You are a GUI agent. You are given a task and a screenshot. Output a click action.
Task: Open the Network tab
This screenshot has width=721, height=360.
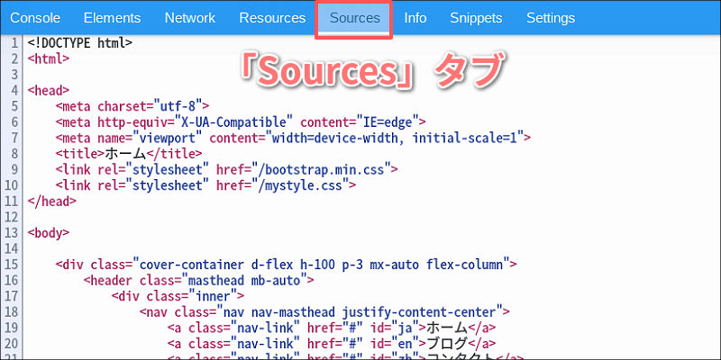[x=190, y=18]
